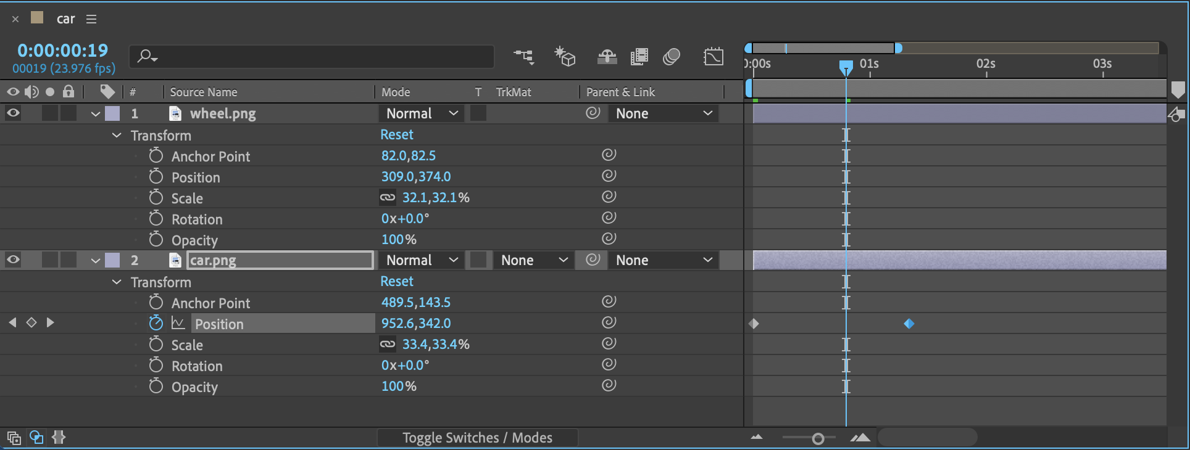
Task: Hide the wheel.png layer with eye icon
Action: click(x=13, y=113)
